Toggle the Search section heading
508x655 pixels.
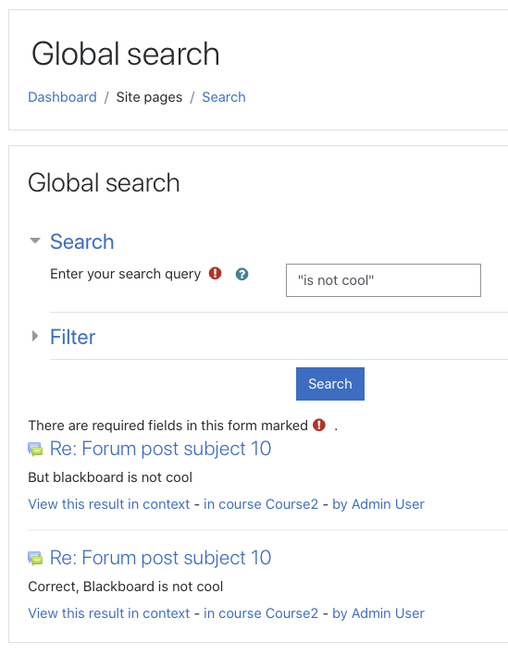pyautogui.click(x=81, y=241)
